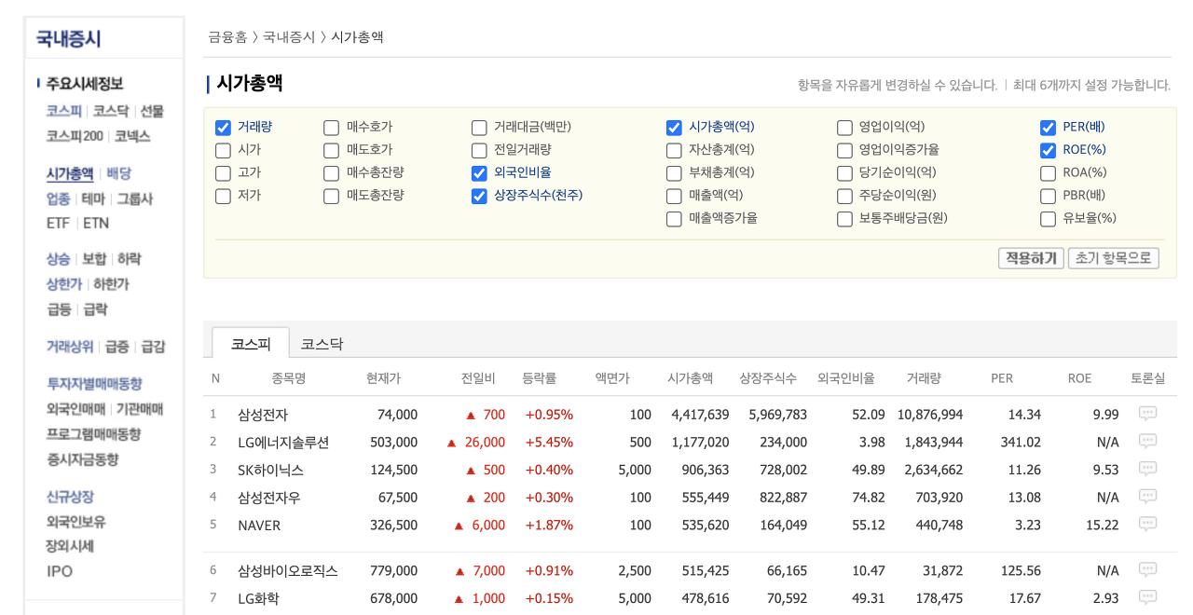1193x615 pixels.
Task: Select the 매출액증가율 checkbox
Action: coord(674,219)
